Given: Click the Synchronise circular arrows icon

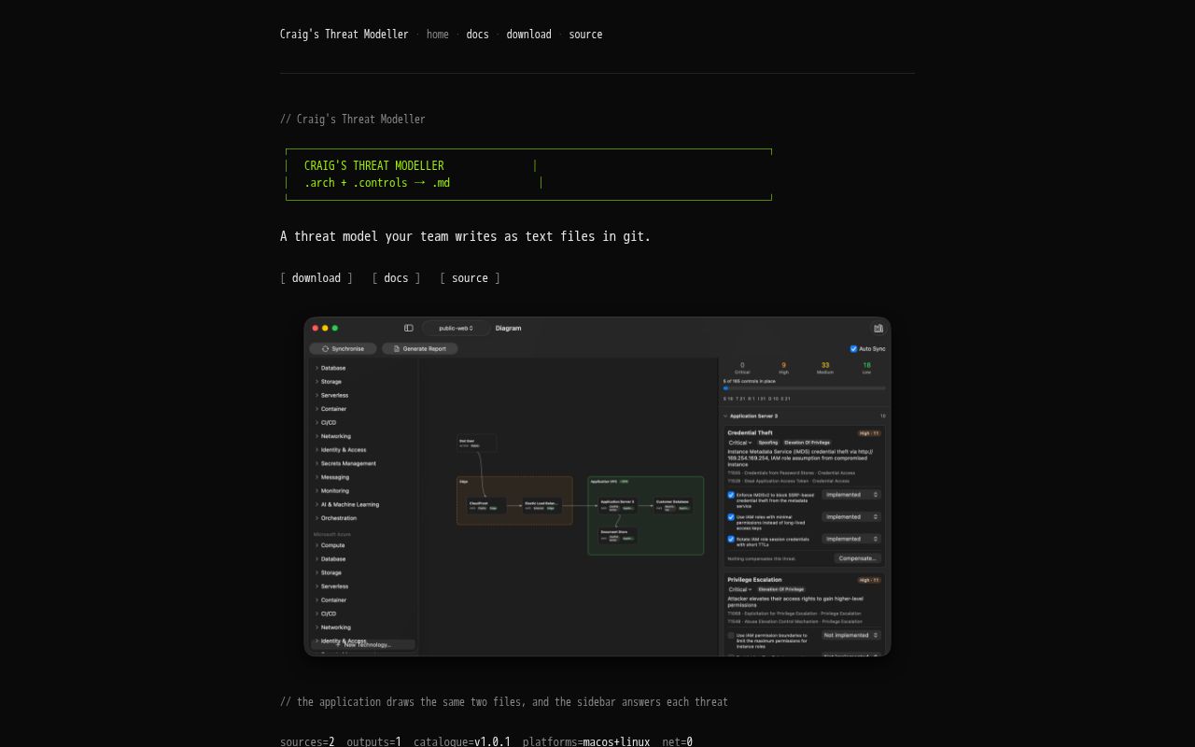Looking at the screenshot, I should click(x=326, y=349).
